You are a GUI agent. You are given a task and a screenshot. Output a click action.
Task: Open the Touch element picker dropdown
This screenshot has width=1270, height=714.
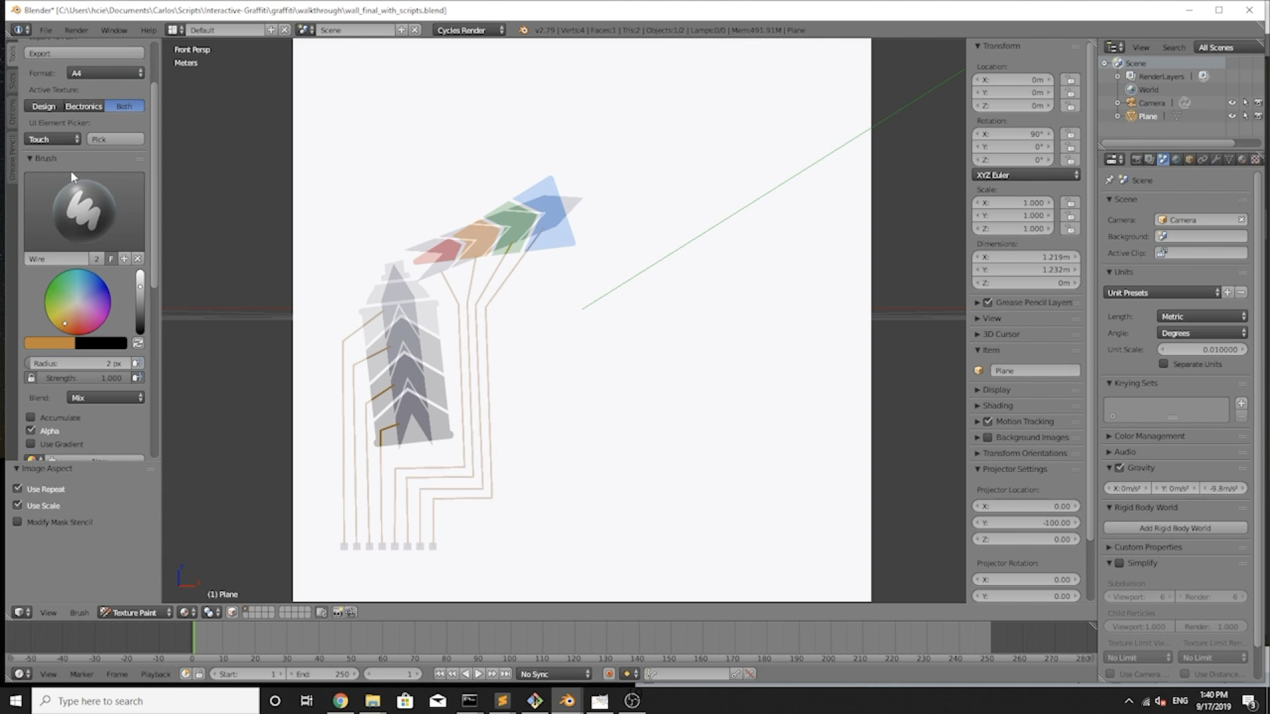[x=52, y=139]
